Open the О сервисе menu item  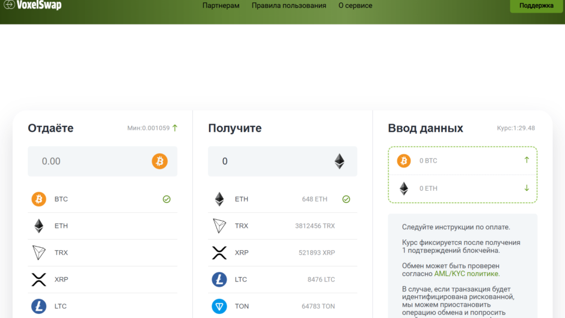click(x=355, y=5)
